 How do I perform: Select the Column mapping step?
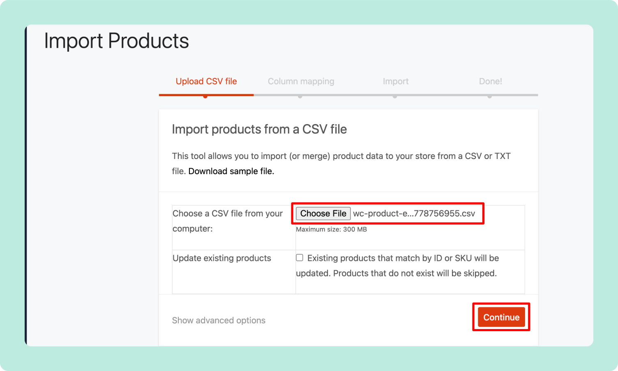[301, 81]
